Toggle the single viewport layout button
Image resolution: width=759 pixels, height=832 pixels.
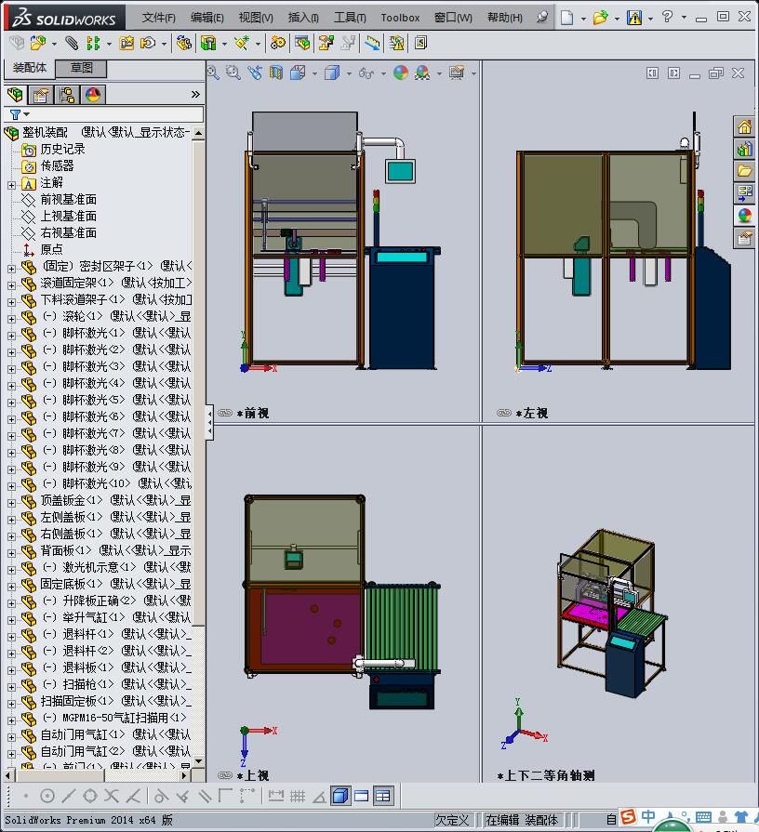coord(362,796)
